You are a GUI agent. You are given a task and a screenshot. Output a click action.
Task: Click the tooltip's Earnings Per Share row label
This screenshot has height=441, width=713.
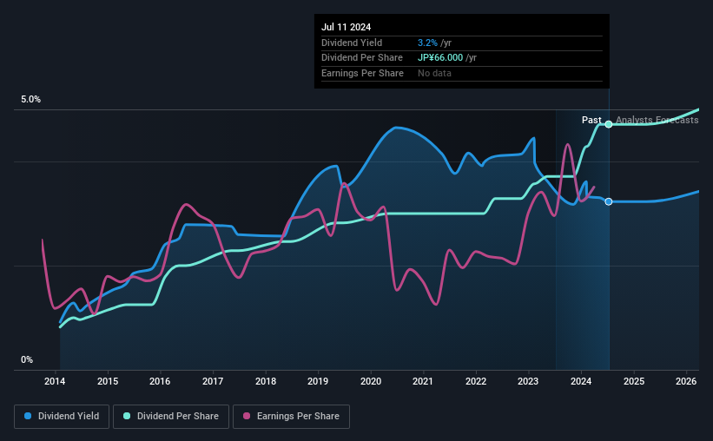362,73
